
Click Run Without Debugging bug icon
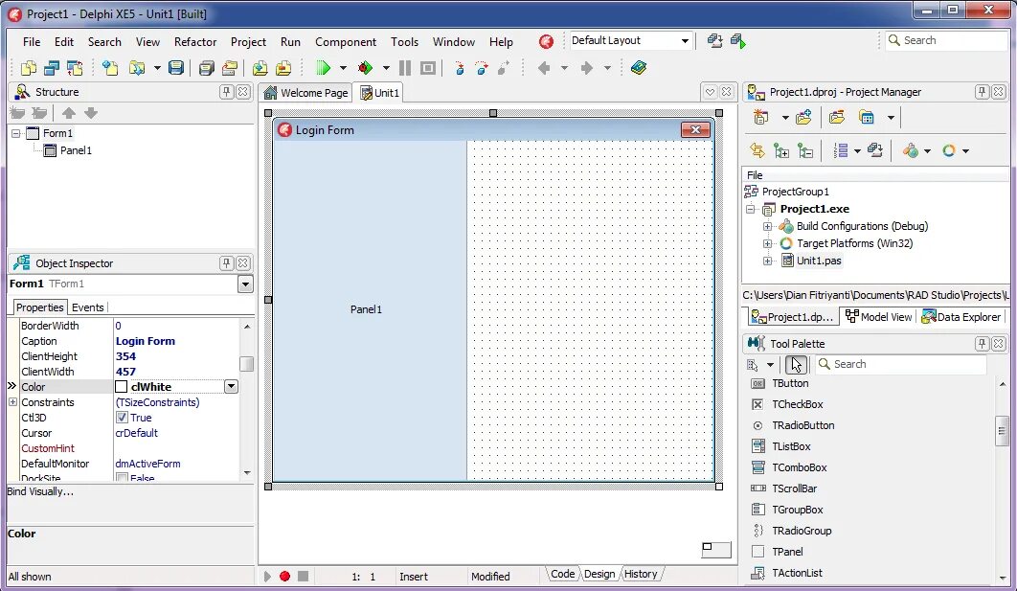pyautogui.click(x=365, y=67)
